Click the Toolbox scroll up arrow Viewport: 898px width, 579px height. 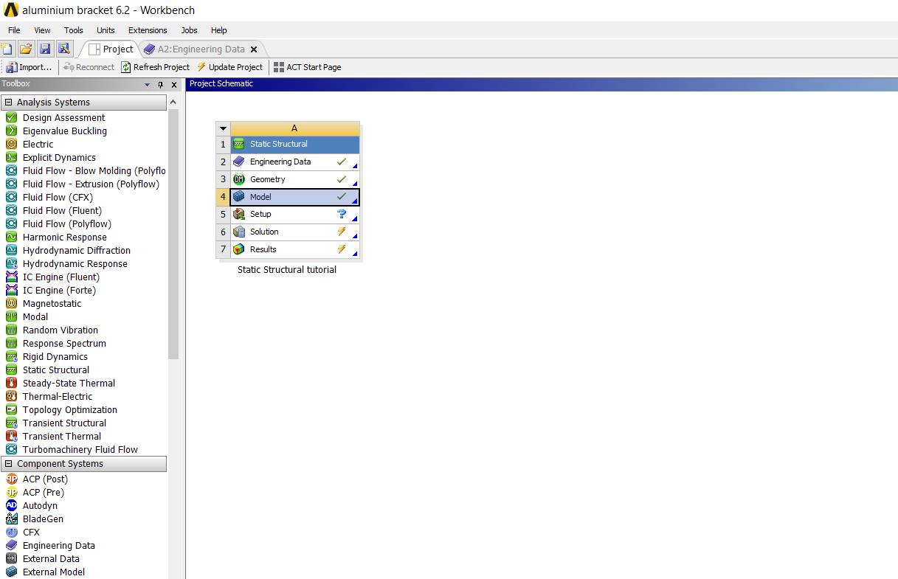click(x=173, y=102)
